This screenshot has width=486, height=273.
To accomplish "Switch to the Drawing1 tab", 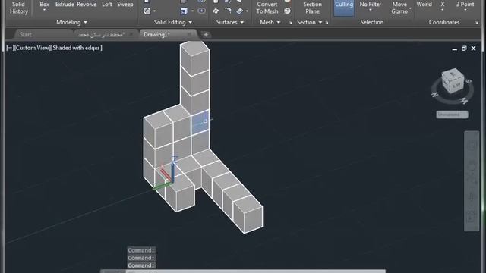I will 156,34.
